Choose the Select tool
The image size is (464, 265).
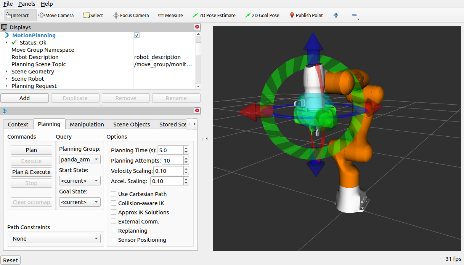pyautogui.click(x=93, y=15)
